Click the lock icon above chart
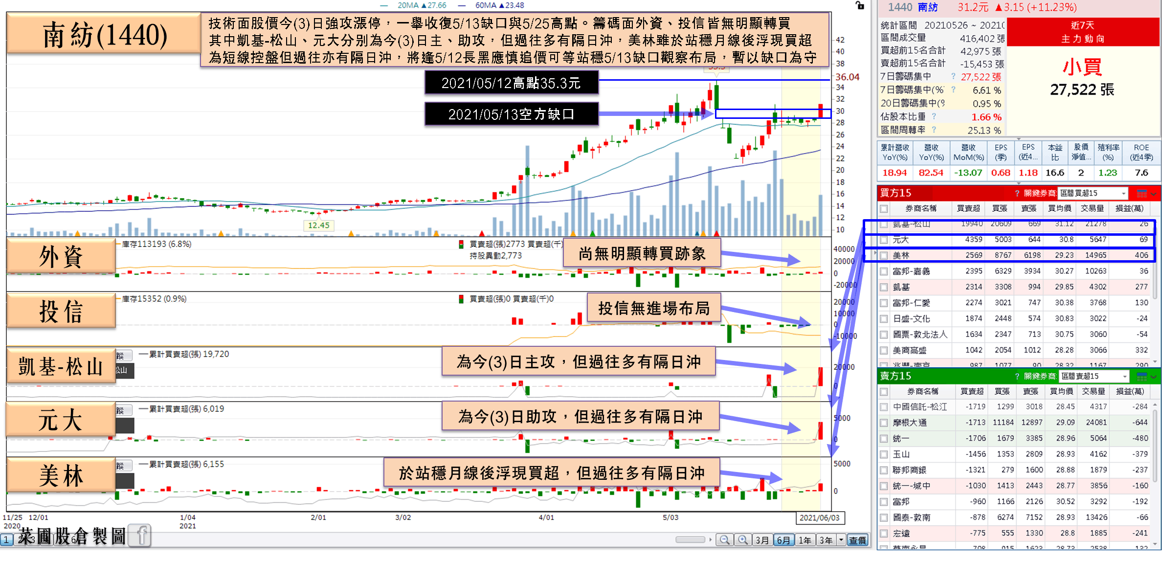The width and height of the screenshot is (1162, 562). (x=860, y=5)
